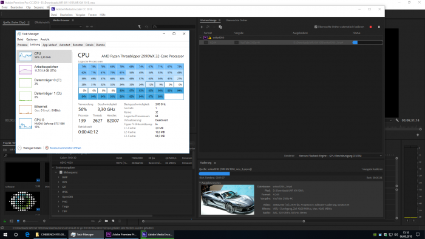Open the Renderer Mercury Playback Engine dropdown

pyautogui.click(x=340, y=156)
